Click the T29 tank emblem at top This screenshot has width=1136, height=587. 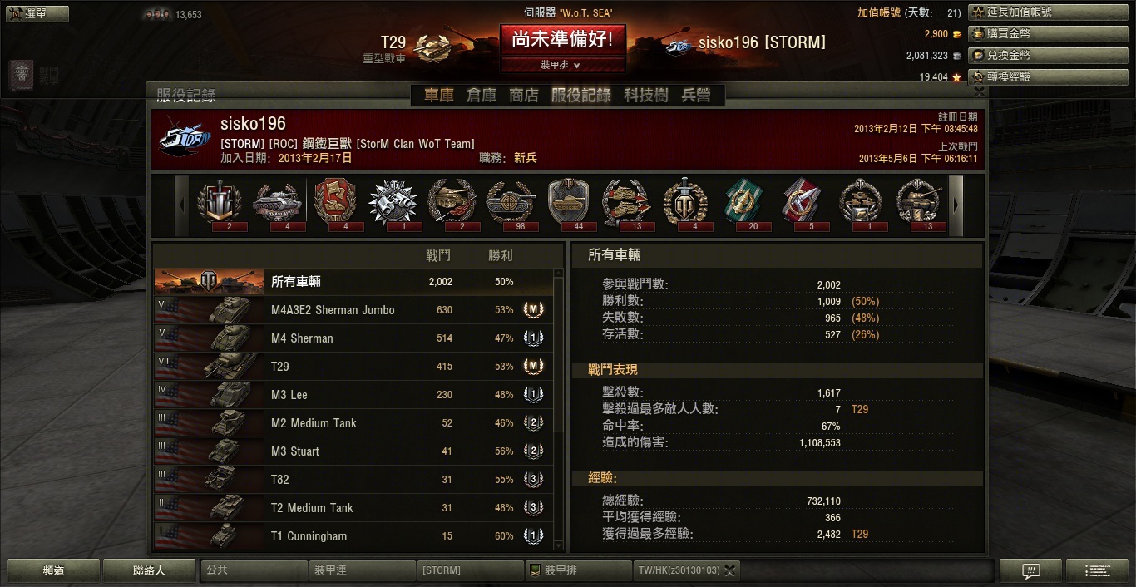point(433,47)
